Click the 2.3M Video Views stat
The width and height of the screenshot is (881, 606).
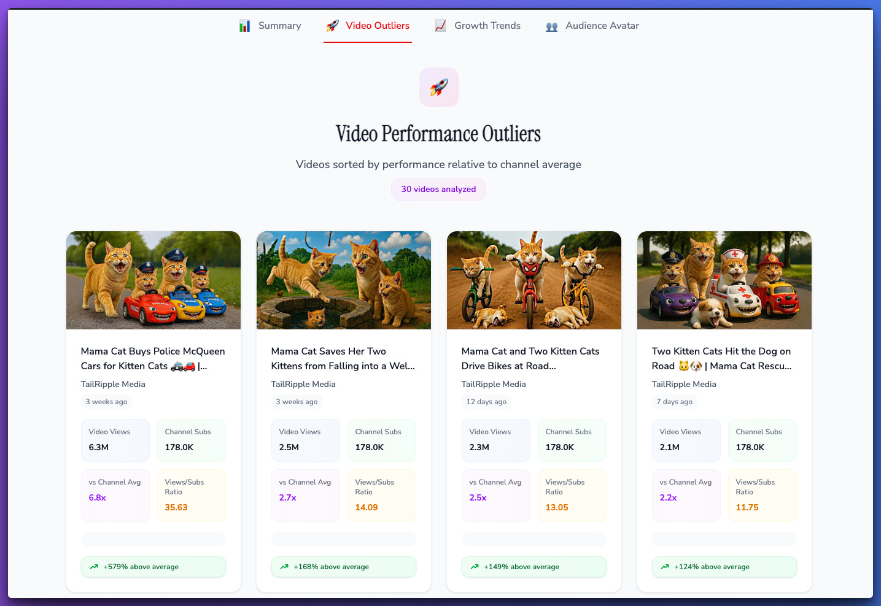[x=496, y=440]
